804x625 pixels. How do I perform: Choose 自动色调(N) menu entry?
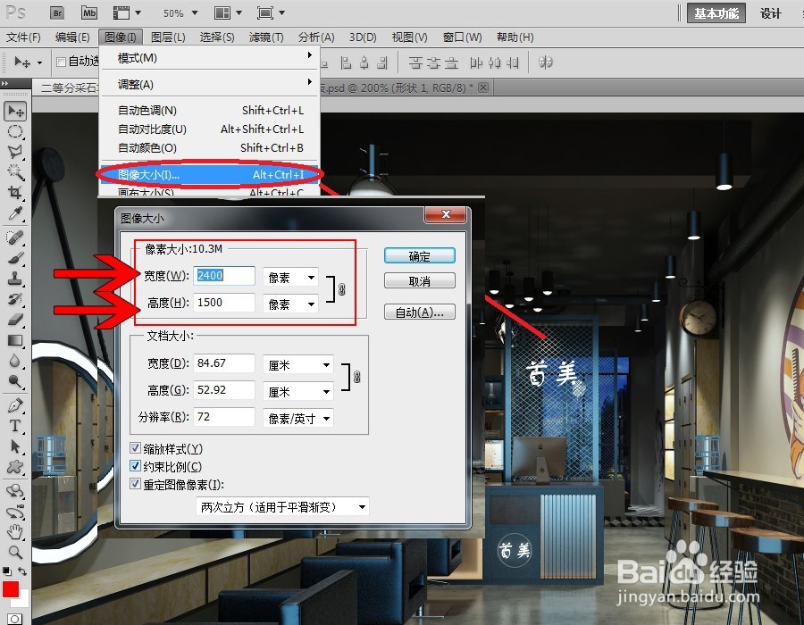click(x=210, y=110)
